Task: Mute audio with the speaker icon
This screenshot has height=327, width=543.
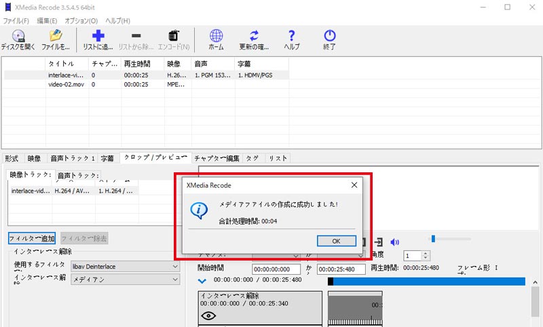Action: pyautogui.click(x=394, y=242)
